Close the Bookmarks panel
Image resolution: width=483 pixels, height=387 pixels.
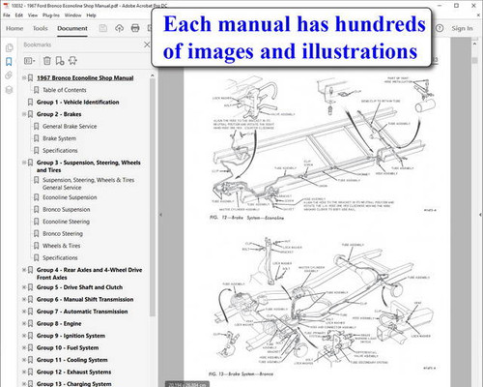point(147,45)
